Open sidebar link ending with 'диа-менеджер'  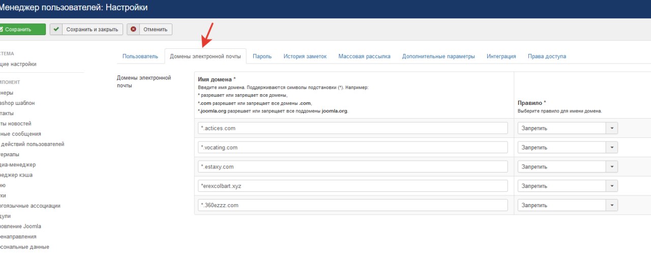point(18,164)
